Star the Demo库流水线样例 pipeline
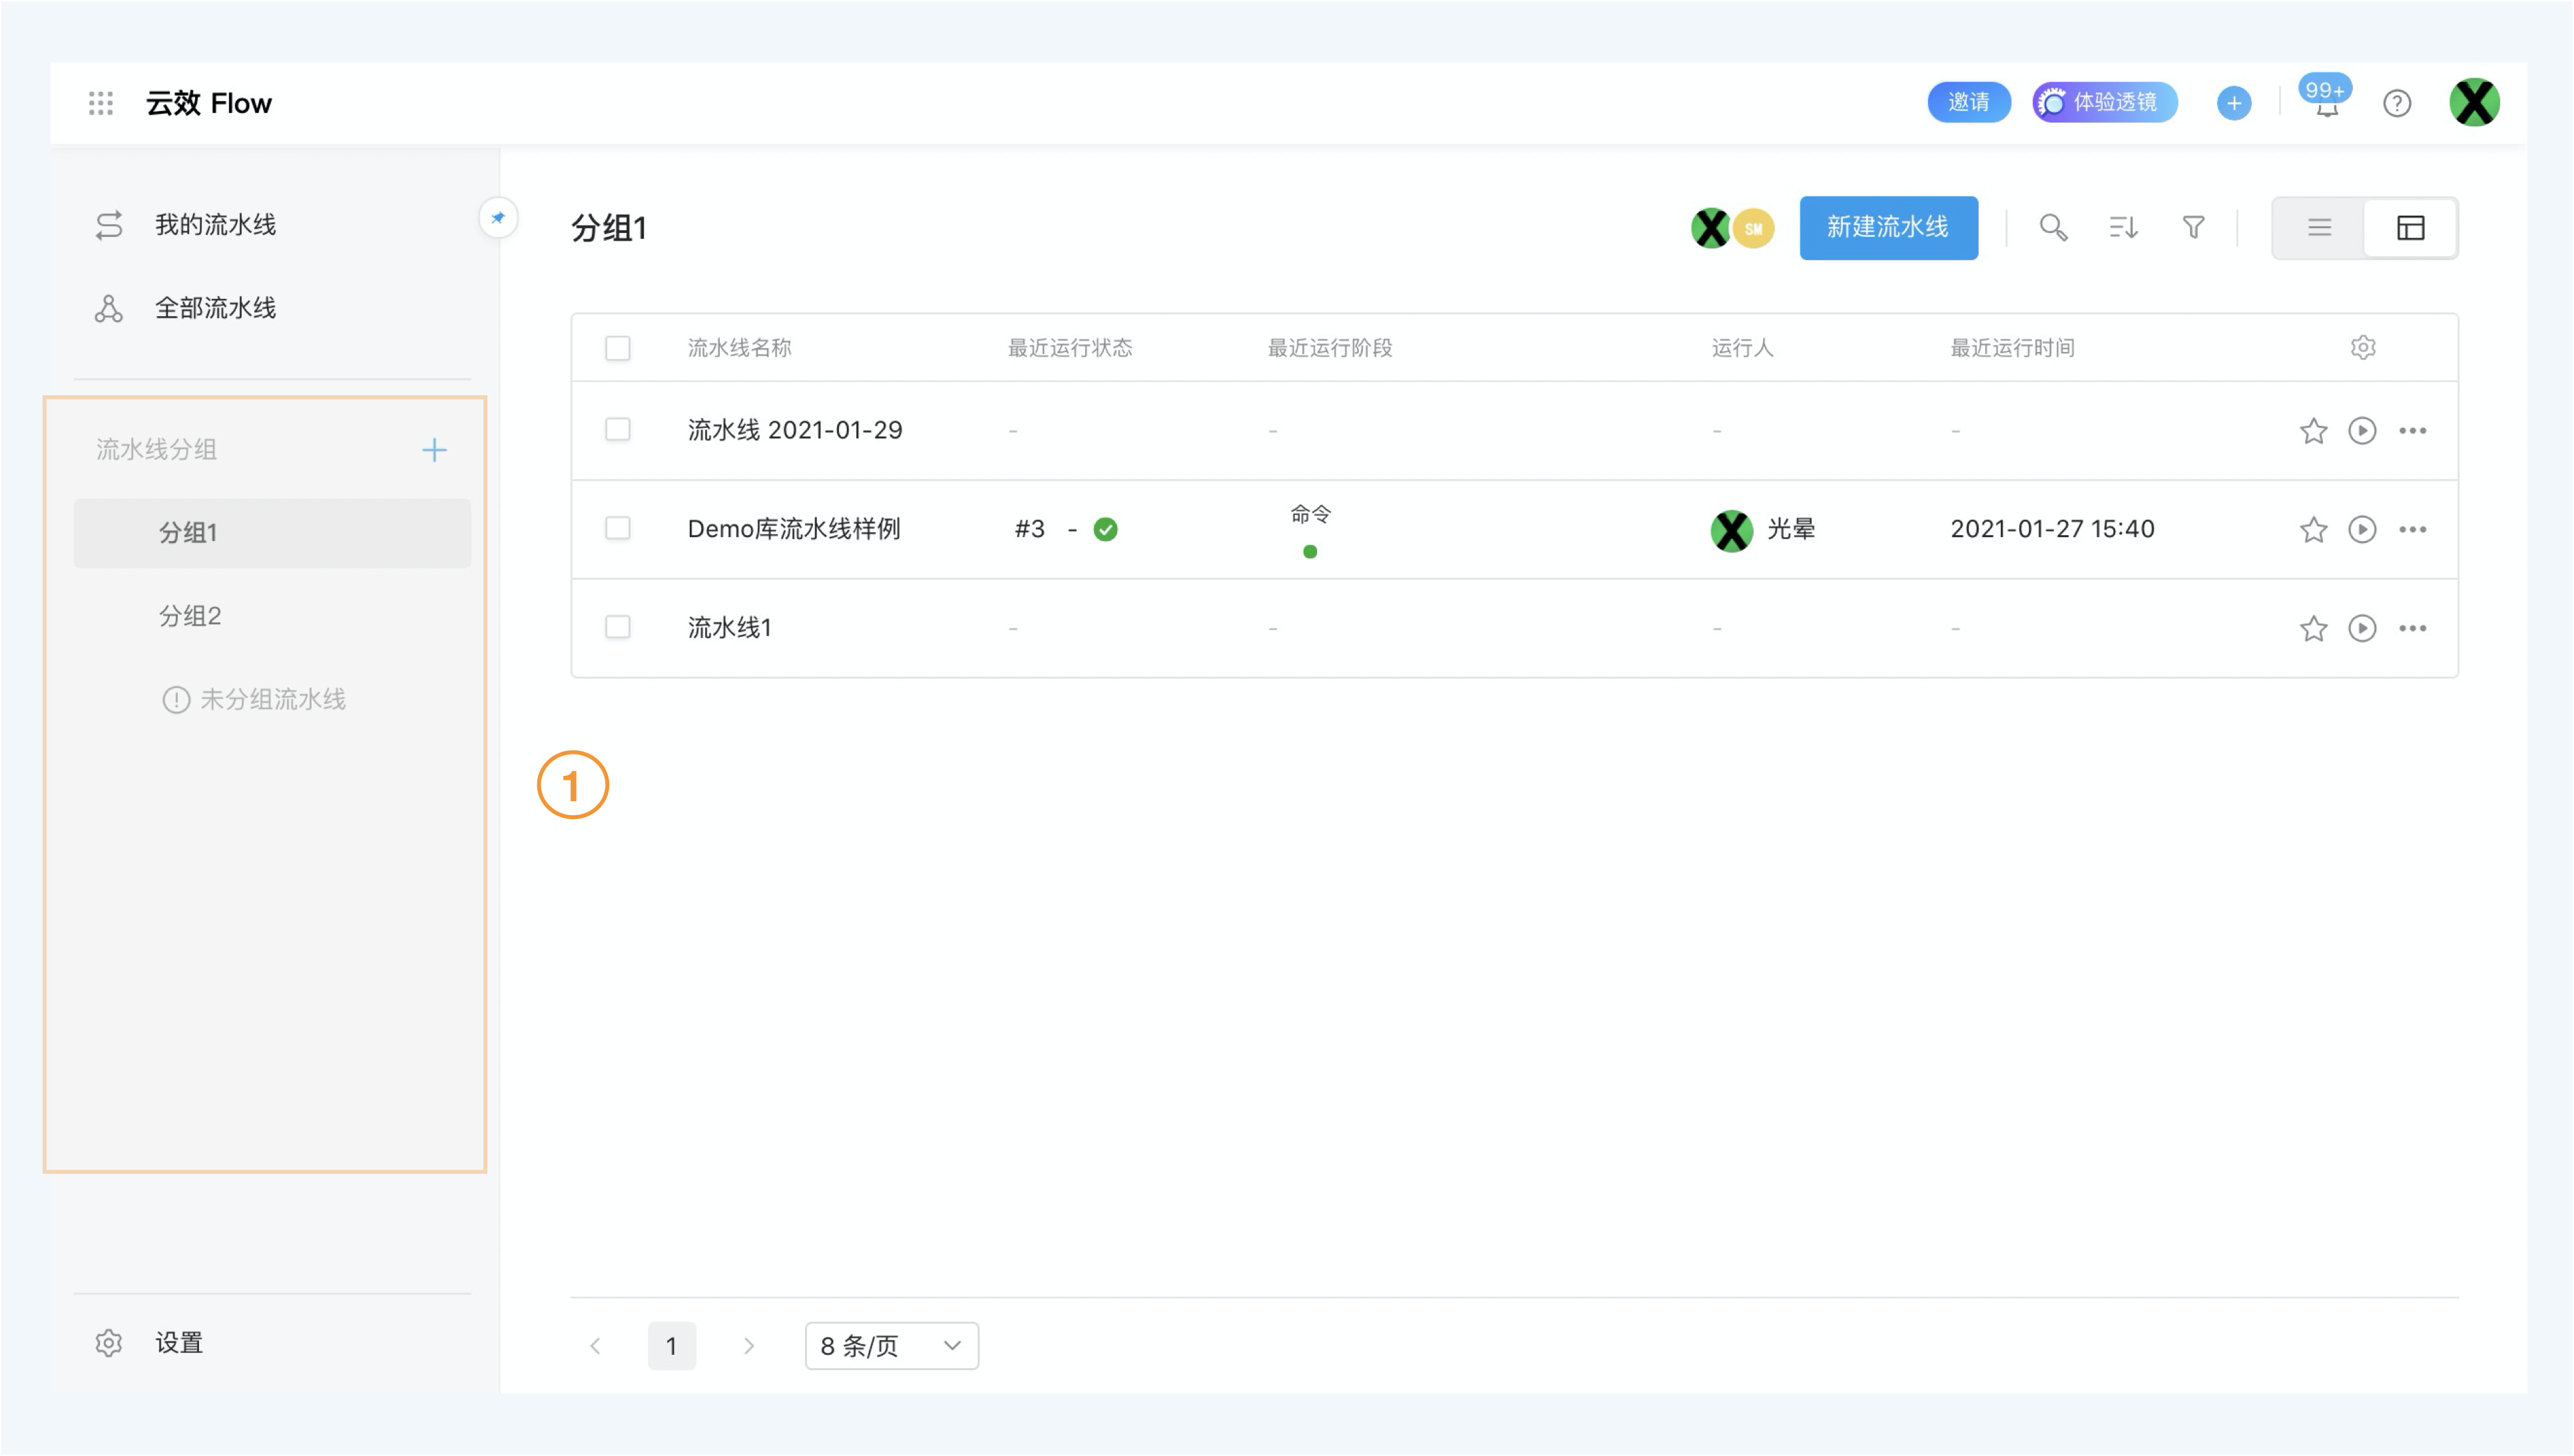This screenshot has width=2574, height=1456. coord(2313,529)
